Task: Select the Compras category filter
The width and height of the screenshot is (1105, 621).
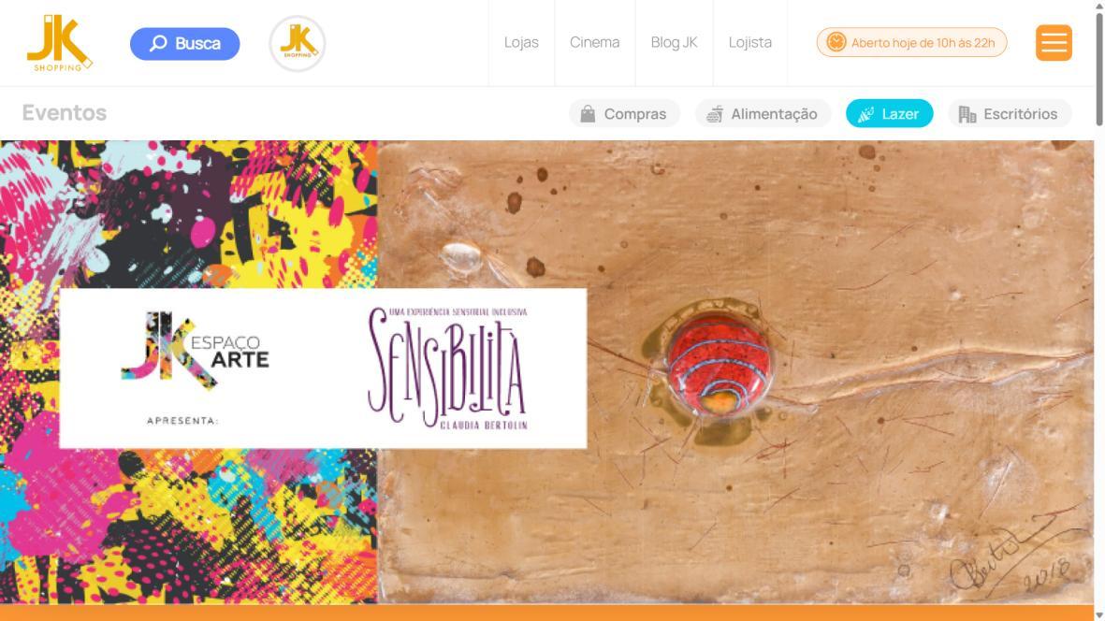Action: pos(624,113)
